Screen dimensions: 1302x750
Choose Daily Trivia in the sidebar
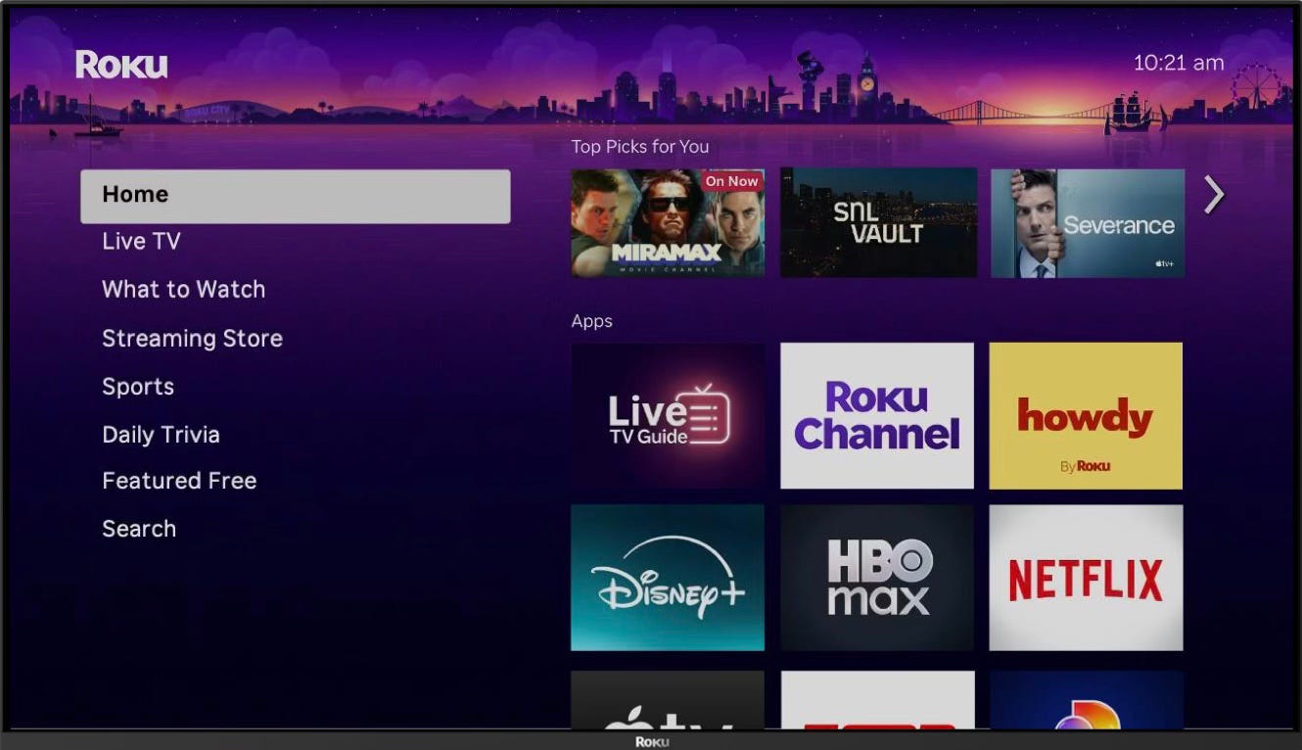pos(161,435)
